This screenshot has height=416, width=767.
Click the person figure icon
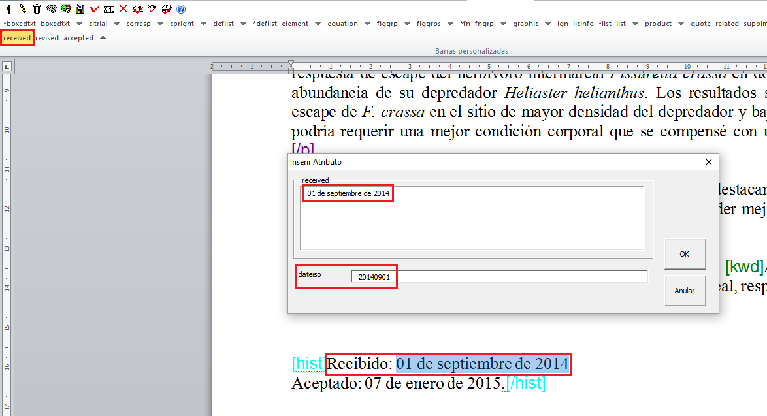[9, 9]
